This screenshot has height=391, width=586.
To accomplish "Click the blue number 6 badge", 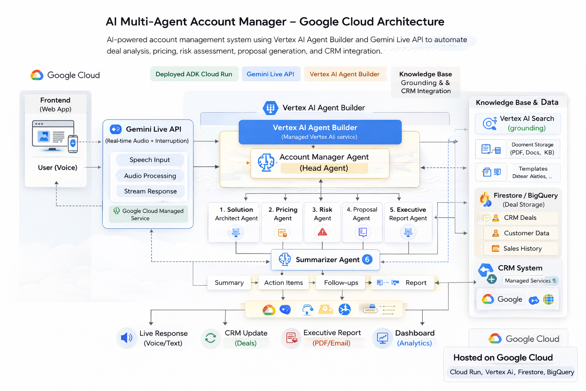I will click(367, 260).
